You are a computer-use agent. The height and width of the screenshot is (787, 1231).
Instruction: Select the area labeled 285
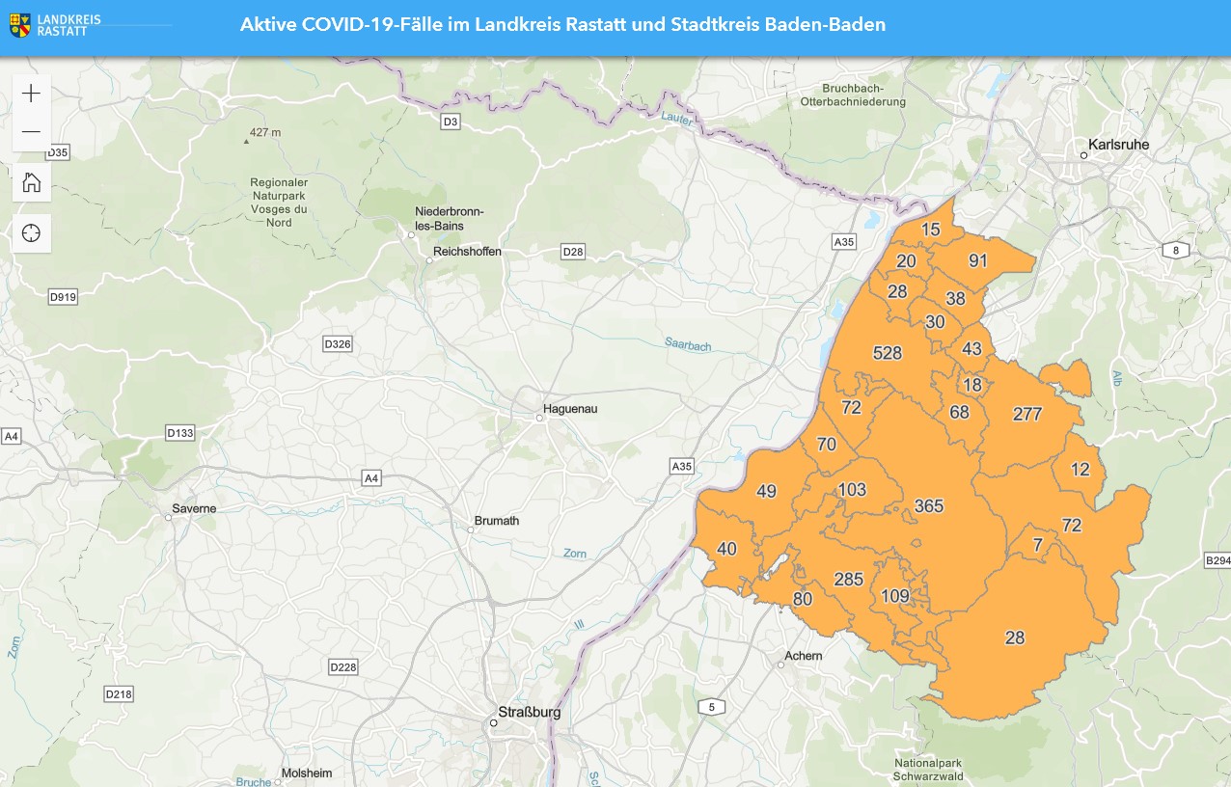(848, 580)
